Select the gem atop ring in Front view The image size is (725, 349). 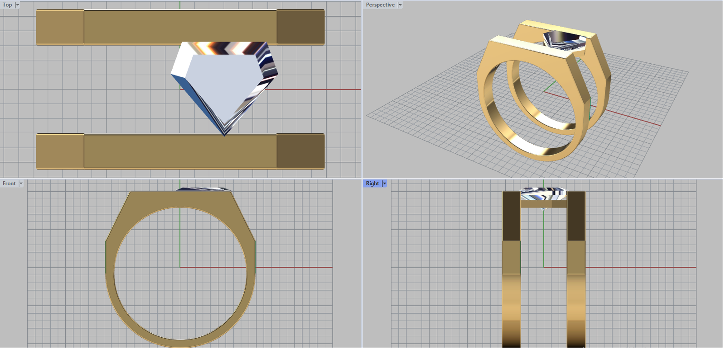[x=204, y=189]
